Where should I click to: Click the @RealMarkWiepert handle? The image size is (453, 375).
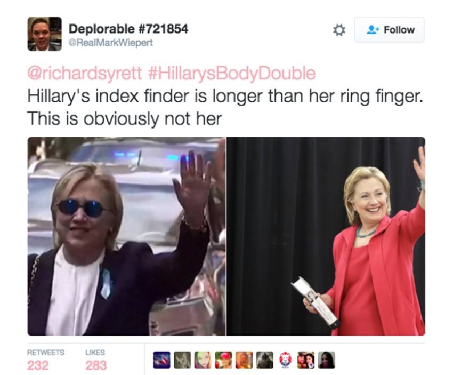111,43
